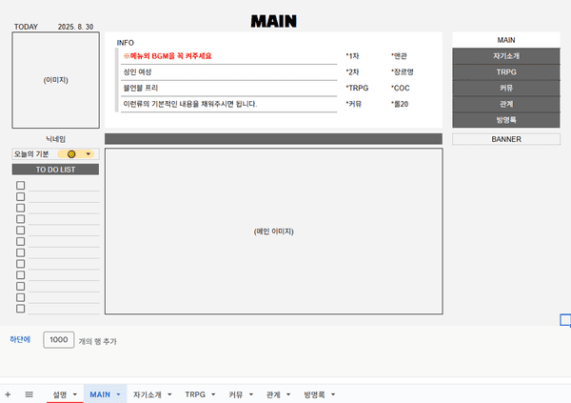Expand the TRPG sheet tab menu arrow
The width and height of the screenshot is (571, 403).
click(212, 393)
